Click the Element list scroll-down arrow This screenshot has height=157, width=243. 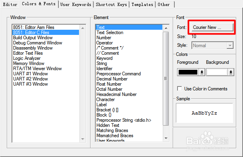[166, 138]
